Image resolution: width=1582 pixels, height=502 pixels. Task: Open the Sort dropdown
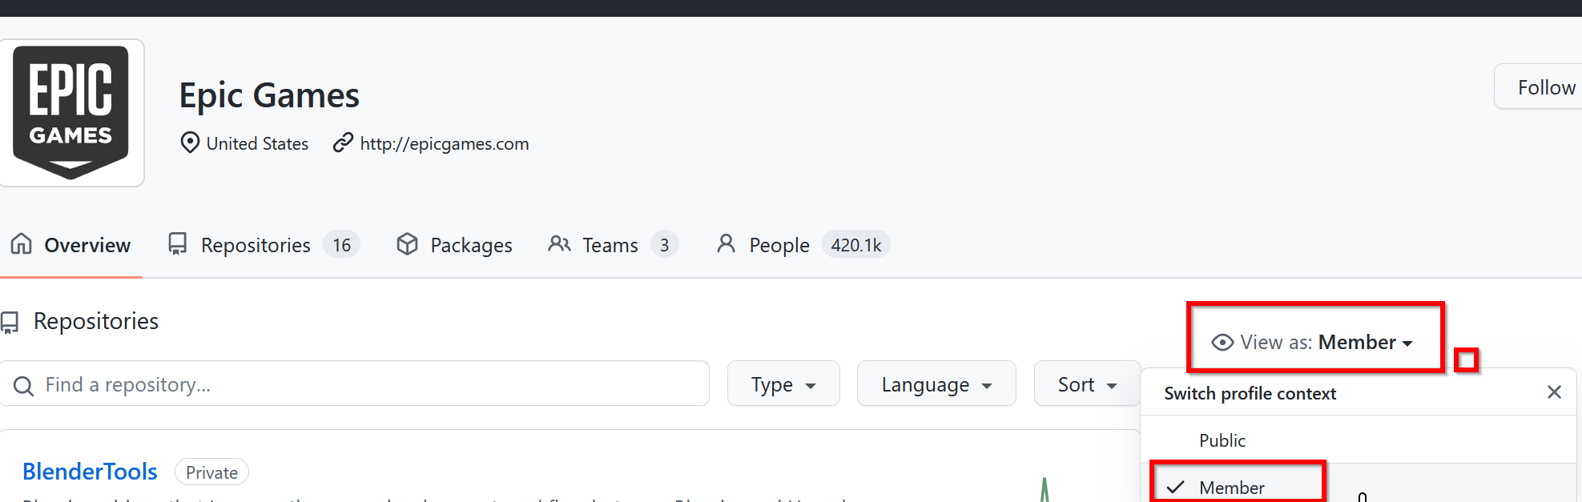[1087, 384]
